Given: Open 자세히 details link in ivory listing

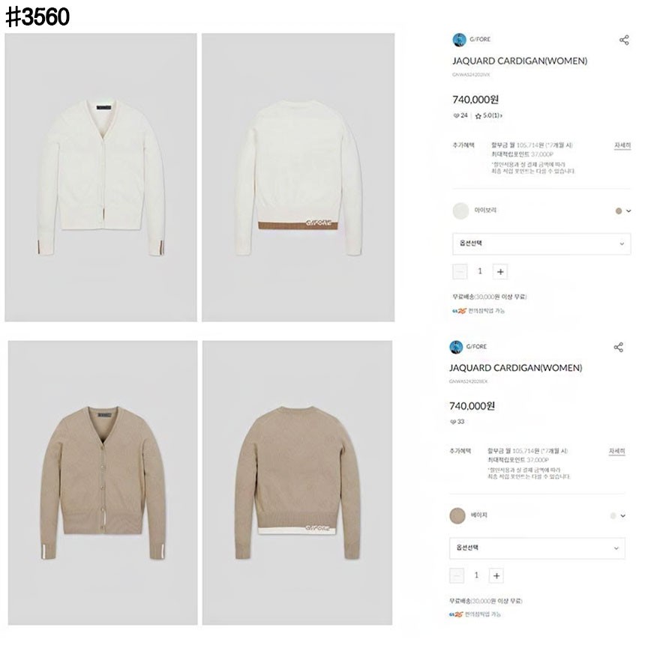Looking at the screenshot, I should click(x=622, y=145).
